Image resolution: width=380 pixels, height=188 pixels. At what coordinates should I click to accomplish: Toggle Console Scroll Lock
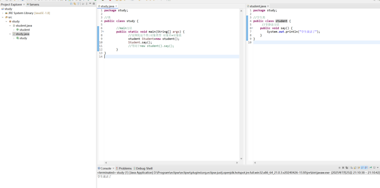tap(355, 167)
